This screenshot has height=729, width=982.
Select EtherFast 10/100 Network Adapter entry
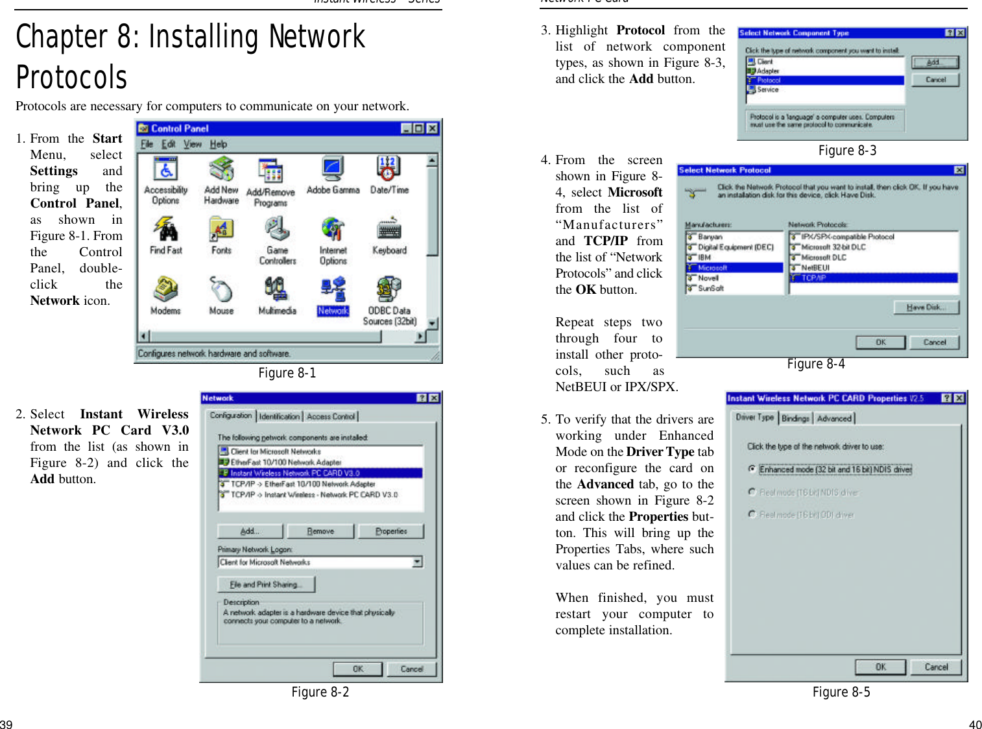320,462
